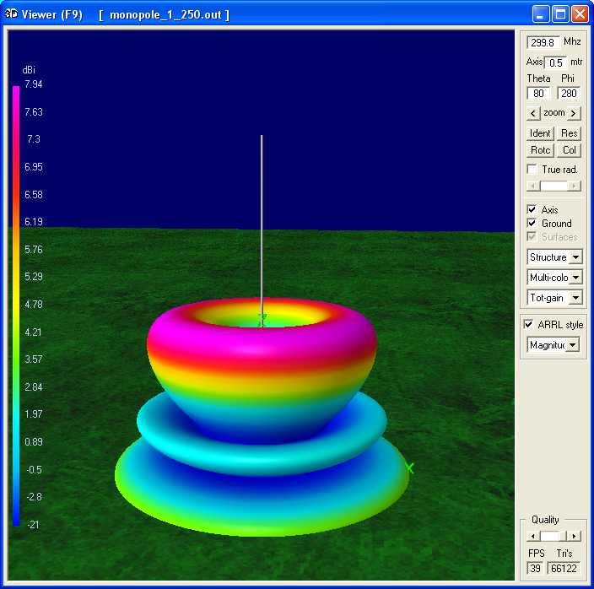Click the Mhz frequency input field
Image resolution: width=594 pixels, height=589 pixels.
click(x=543, y=42)
